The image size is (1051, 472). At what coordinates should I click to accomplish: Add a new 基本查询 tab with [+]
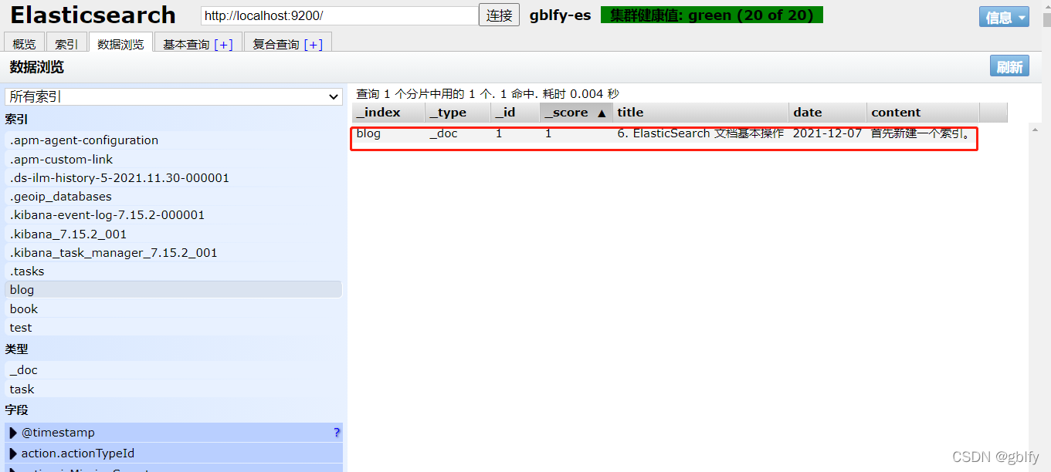coord(223,45)
